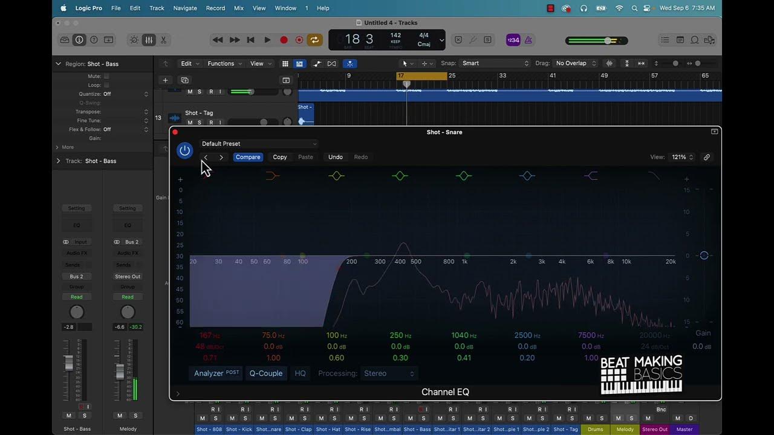Screen dimensions: 774x435
Task: Toggle Channel EQ power button
Action: click(185, 150)
